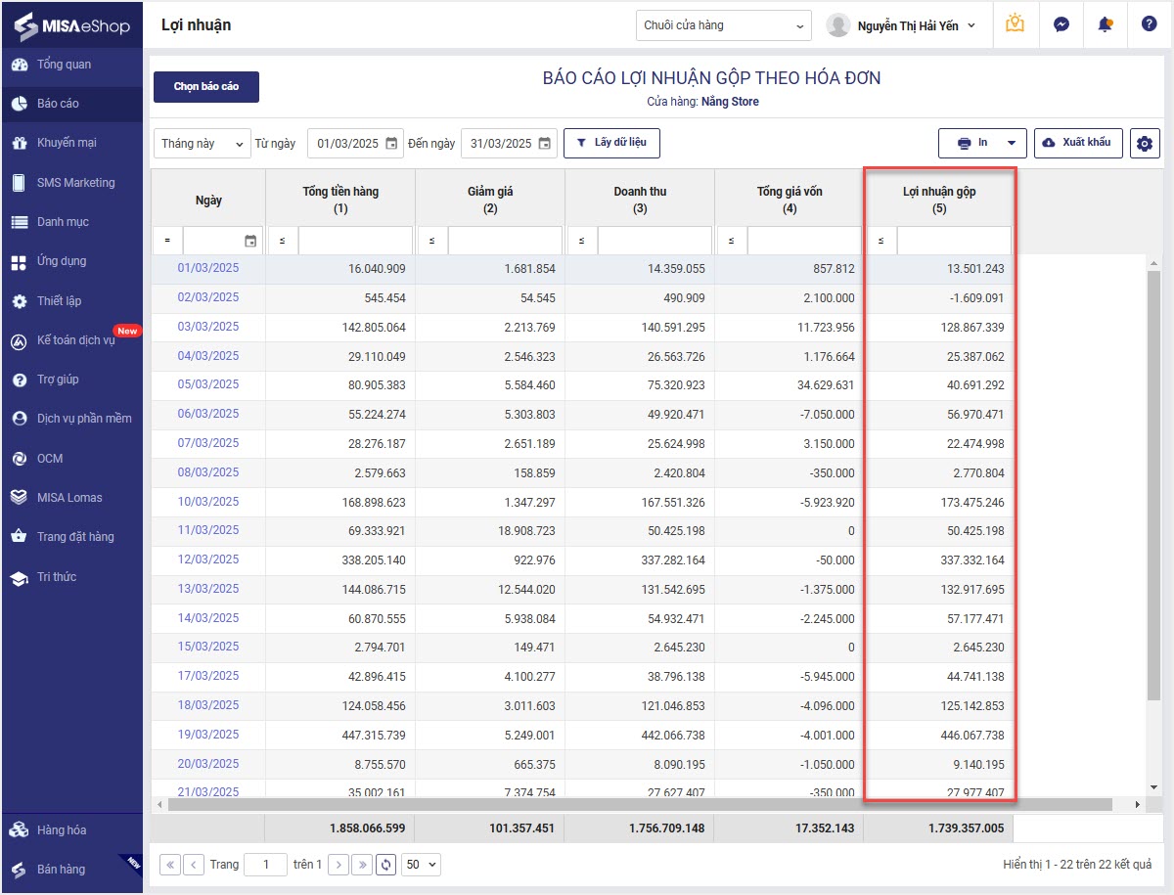The height and width of the screenshot is (895, 1174).
Task: Open the Messenger chat icon
Action: tap(1061, 24)
